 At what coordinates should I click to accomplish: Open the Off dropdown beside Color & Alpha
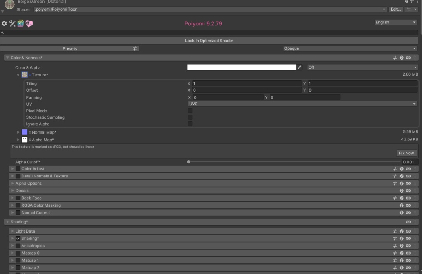(363, 67)
